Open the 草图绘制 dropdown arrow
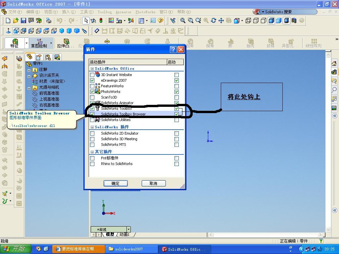The image size is (339, 254). click(x=51, y=43)
